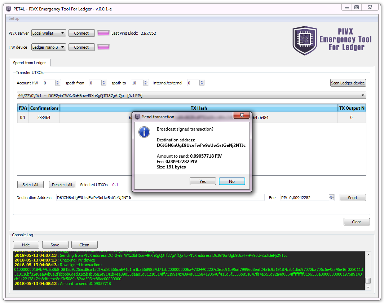Increase the internal/external value
The image size is (384, 303).
(x=202, y=81)
